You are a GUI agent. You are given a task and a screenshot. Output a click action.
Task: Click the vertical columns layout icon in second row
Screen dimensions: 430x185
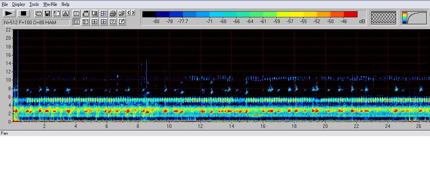coord(76,22)
